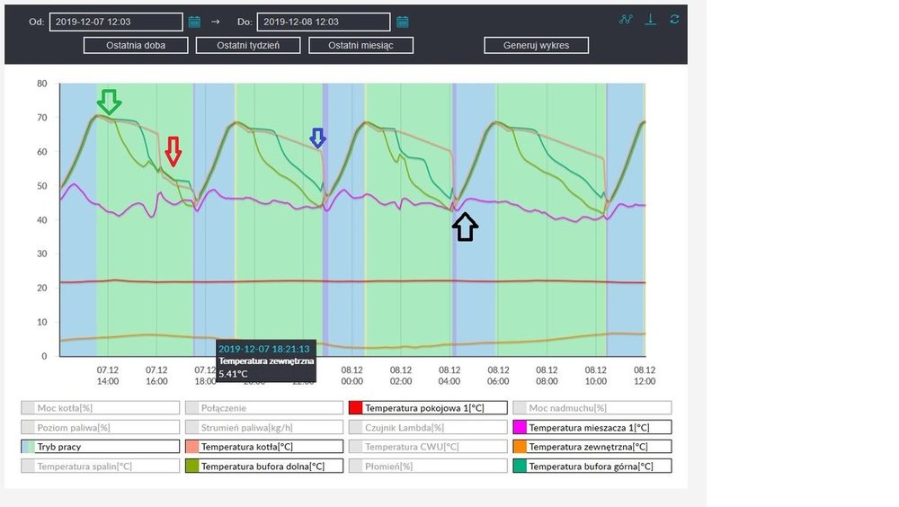The image size is (899, 507).
Task: Click the Ostatnia doba button
Action: (x=137, y=45)
